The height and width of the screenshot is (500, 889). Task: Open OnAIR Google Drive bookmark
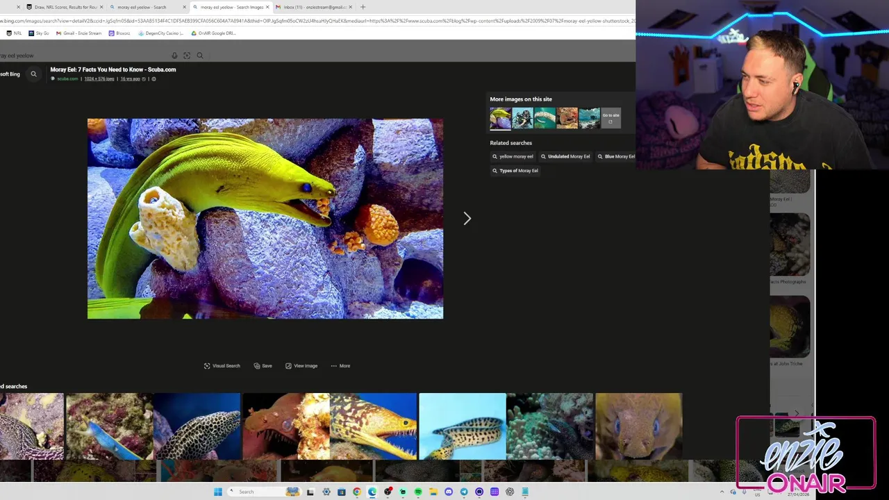pos(213,33)
